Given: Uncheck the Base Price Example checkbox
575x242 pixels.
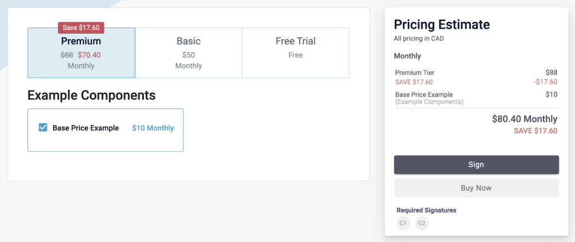Looking at the screenshot, I should 43,127.
